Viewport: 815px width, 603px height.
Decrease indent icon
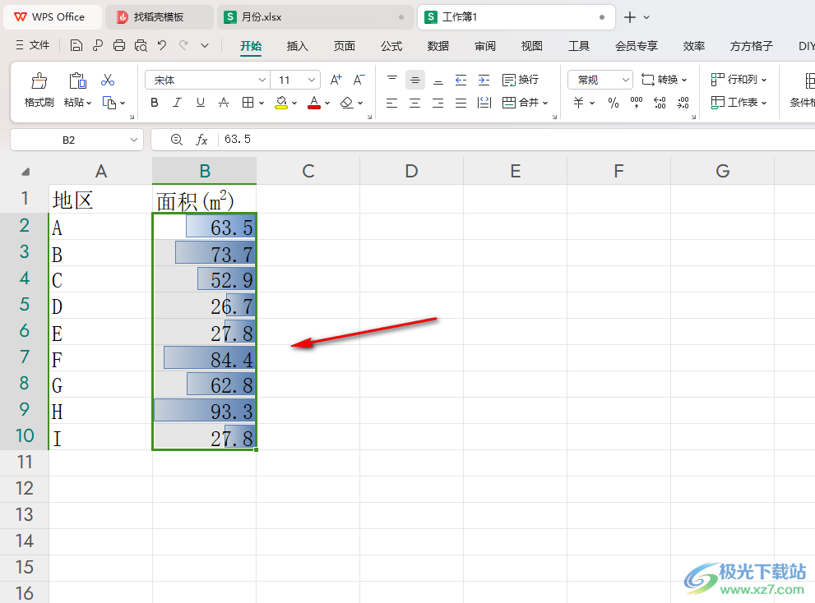point(461,80)
